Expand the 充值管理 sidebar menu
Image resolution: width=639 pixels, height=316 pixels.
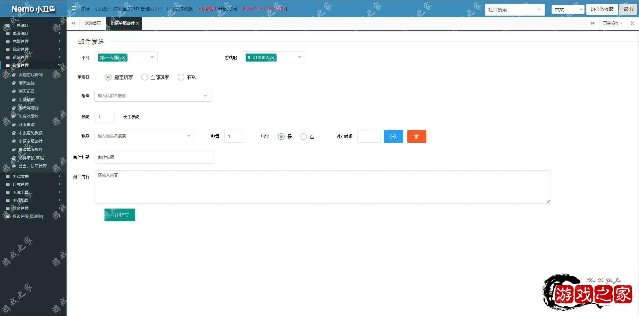(x=21, y=42)
